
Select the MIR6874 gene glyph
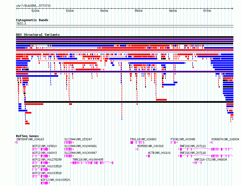tap(211, 142)
